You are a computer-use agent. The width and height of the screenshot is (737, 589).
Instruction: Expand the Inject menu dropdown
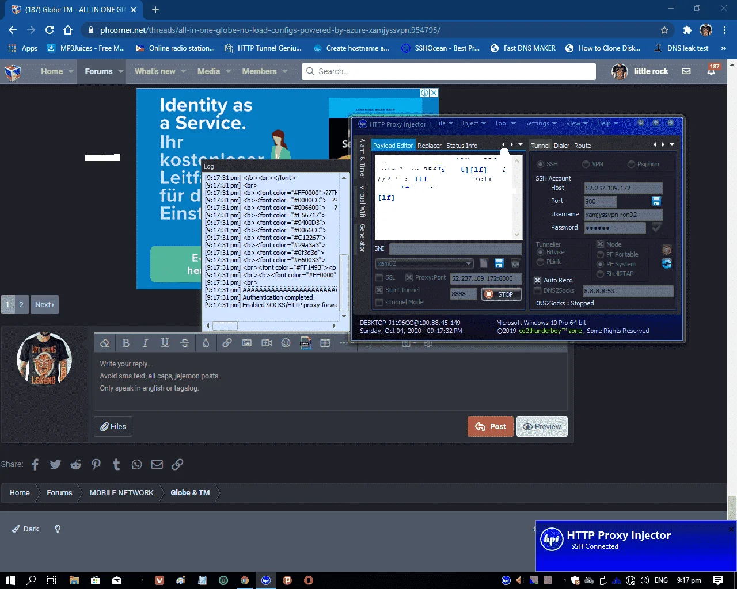474,124
